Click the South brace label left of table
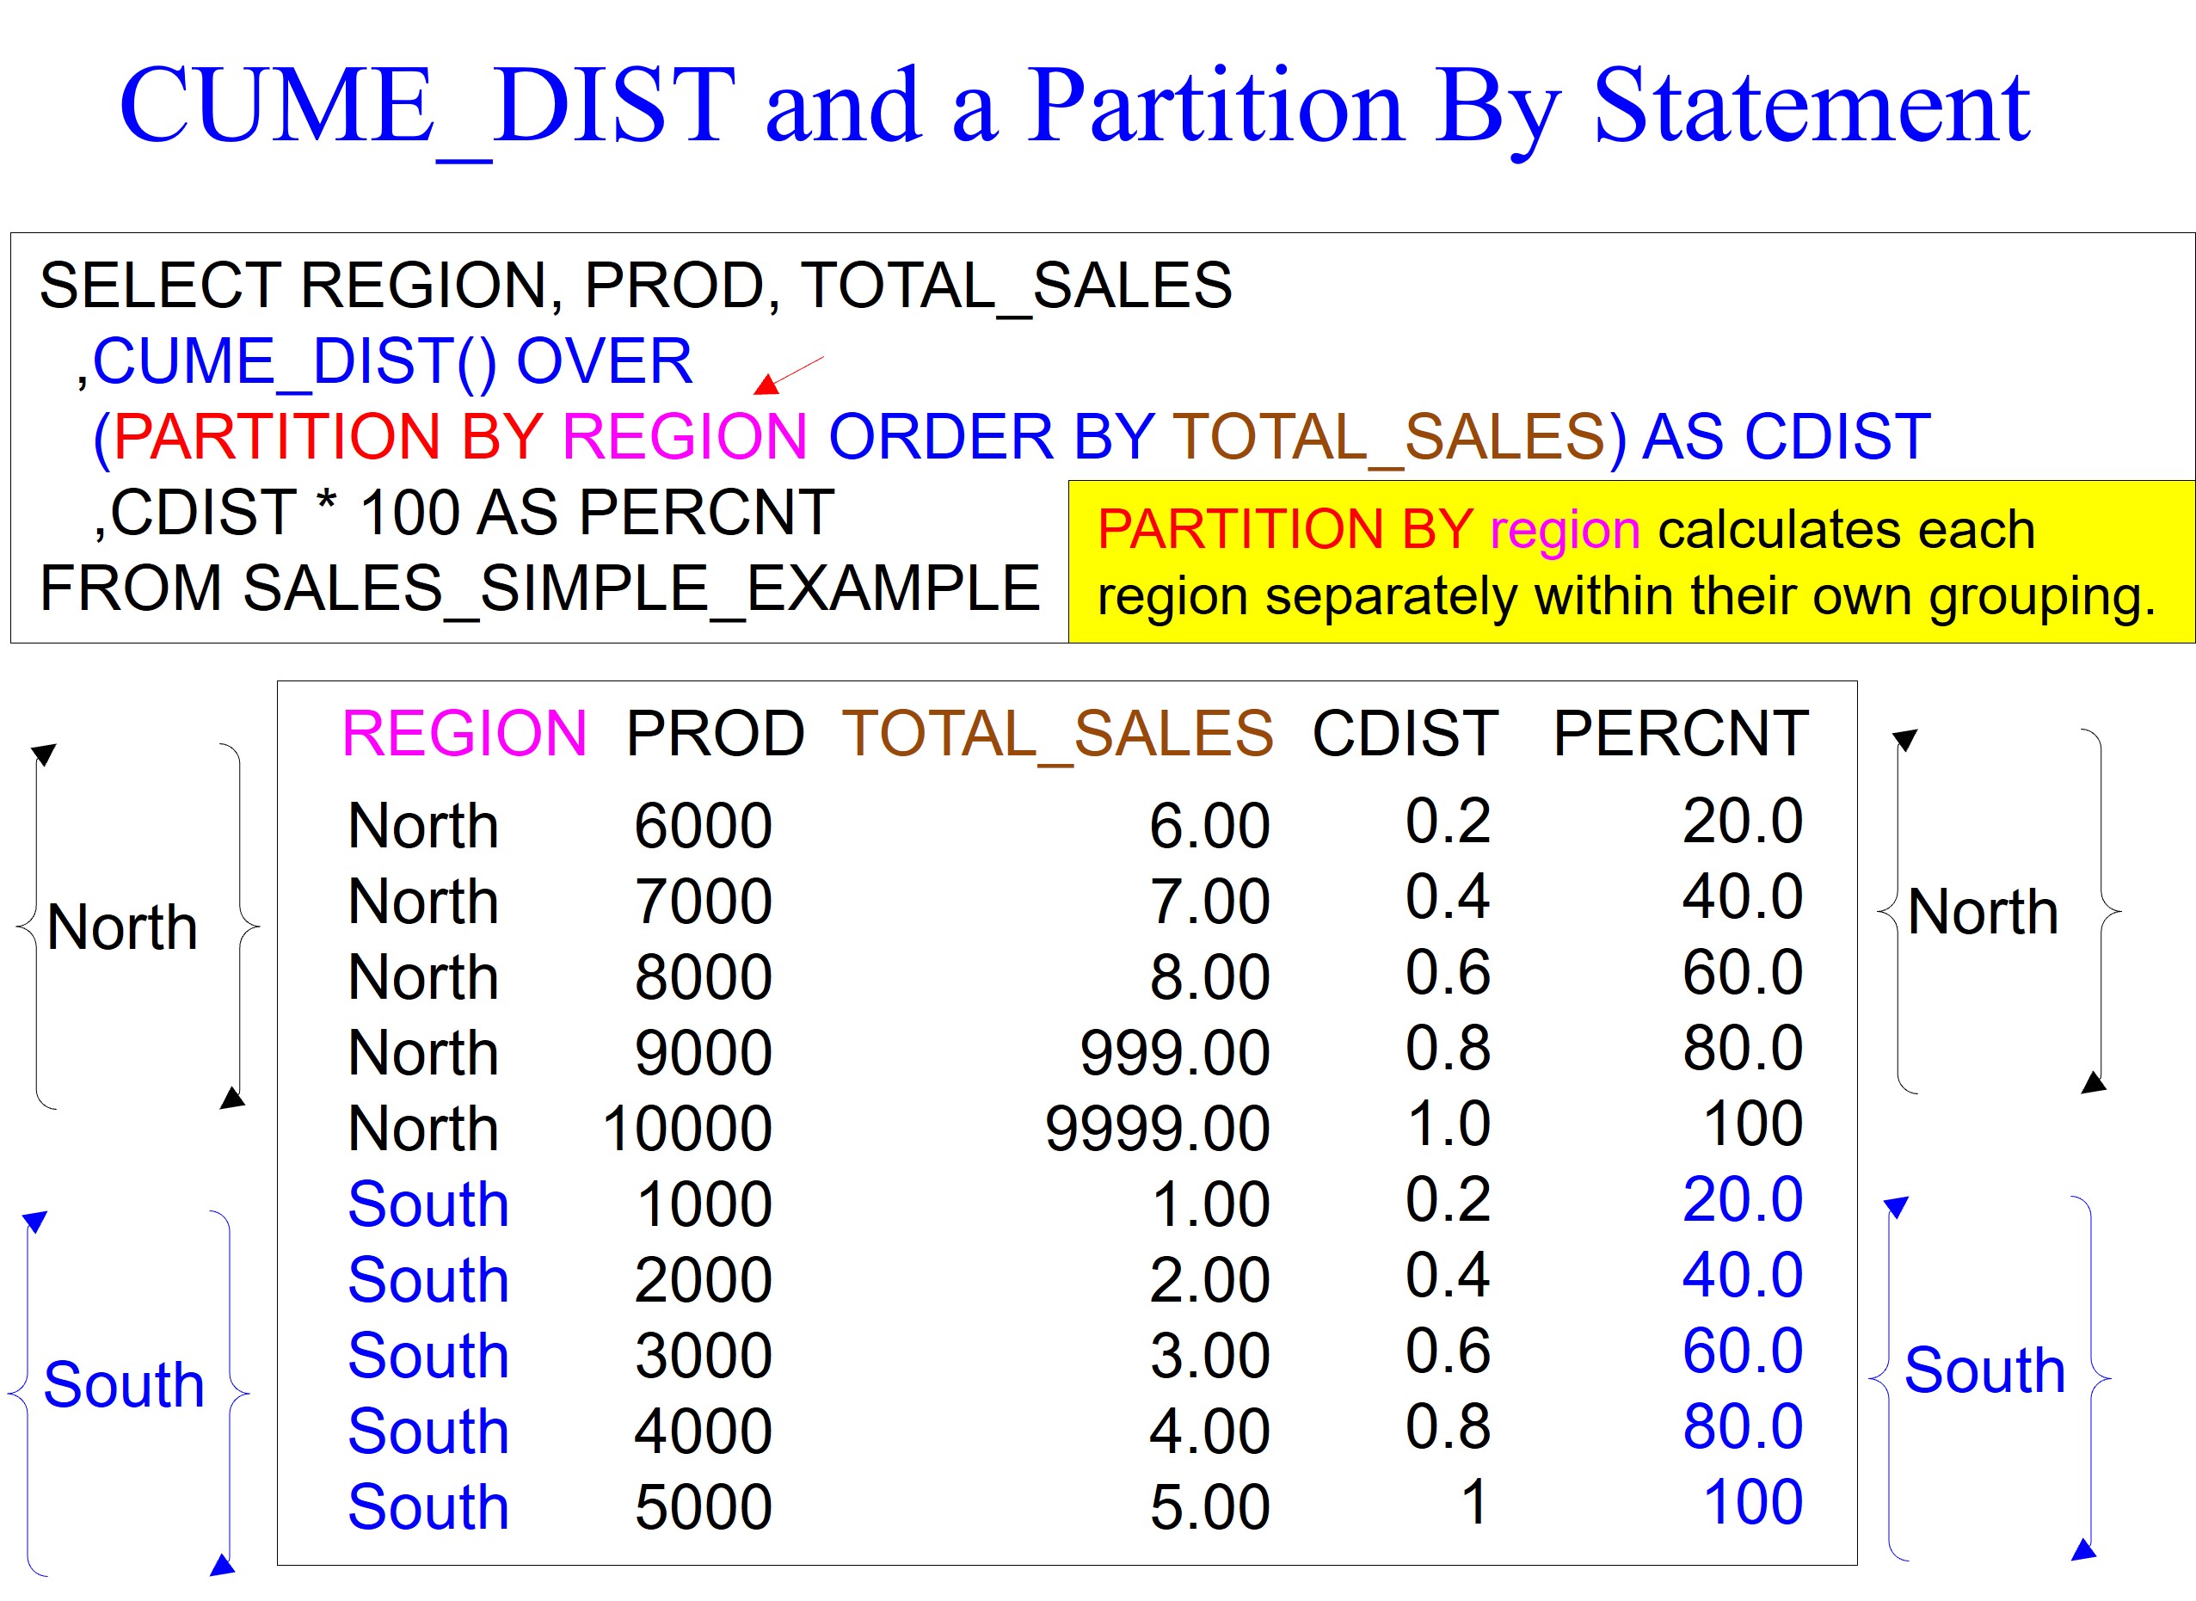 (124, 1384)
